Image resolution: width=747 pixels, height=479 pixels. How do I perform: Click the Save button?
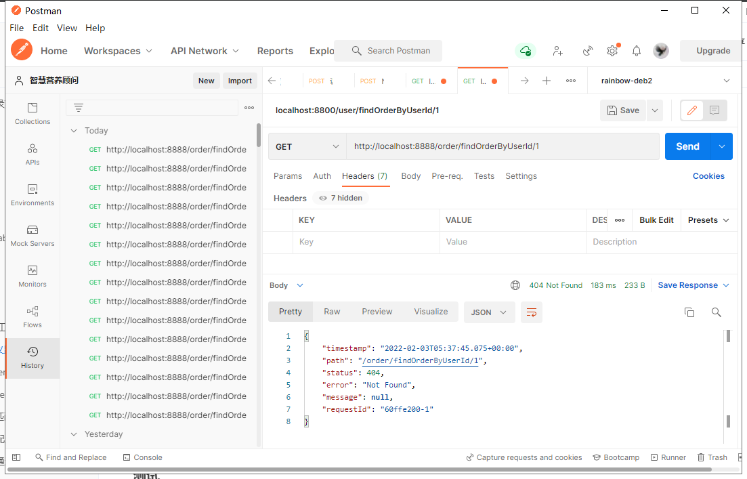(x=623, y=110)
